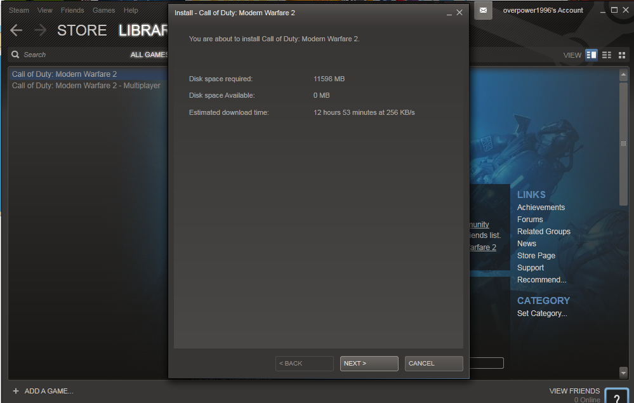Open the Help menu
The image size is (634, 403).
pyautogui.click(x=131, y=10)
